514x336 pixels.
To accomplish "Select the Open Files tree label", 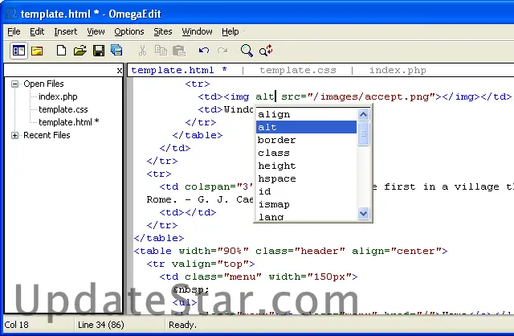I will (x=43, y=84).
